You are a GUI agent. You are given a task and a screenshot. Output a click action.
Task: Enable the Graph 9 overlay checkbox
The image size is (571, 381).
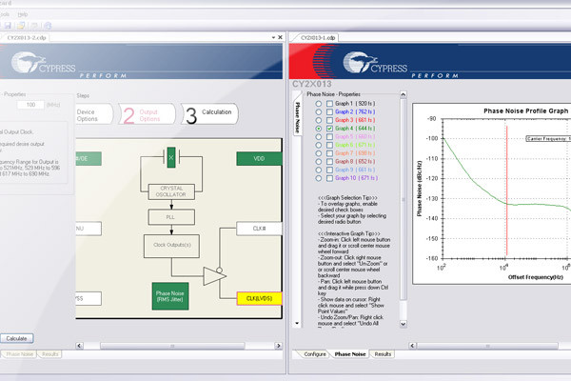(x=329, y=170)
